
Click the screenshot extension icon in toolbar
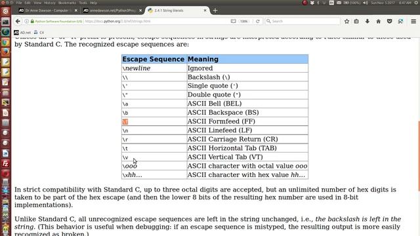(x=400, y=21)
